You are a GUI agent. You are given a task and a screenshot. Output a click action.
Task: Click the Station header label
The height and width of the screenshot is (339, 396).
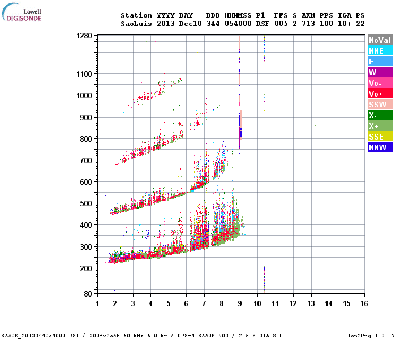point(136,15)
